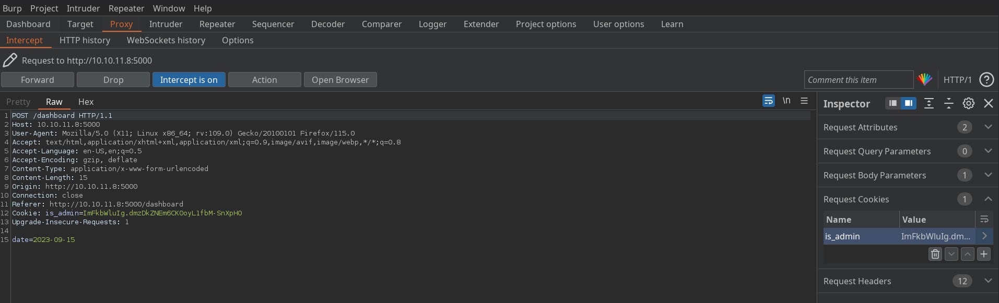Viewport: 999px width, 303px height.
Task: Switch to the Target tab
Action: 80,24
